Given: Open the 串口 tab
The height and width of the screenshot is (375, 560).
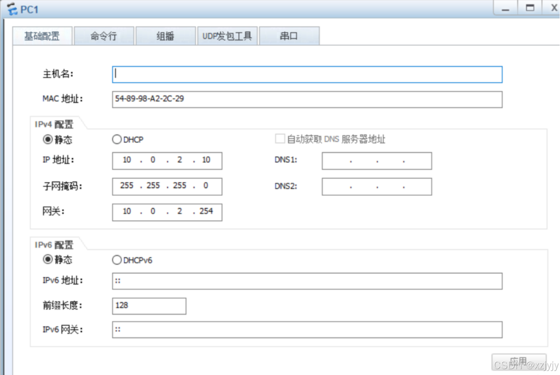Looking at the screenshot, I should (289, 36).
